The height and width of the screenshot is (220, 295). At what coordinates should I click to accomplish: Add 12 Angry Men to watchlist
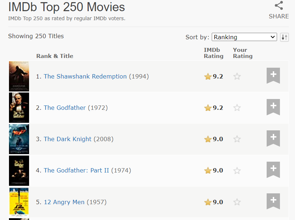(x=273, y=201)
